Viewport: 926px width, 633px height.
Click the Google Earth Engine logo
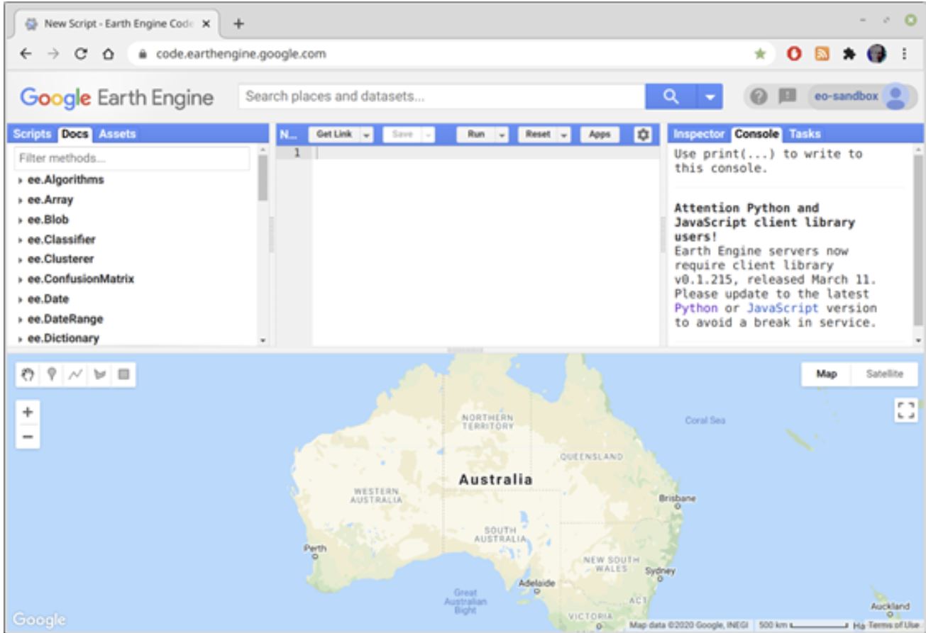pos(116,97)
